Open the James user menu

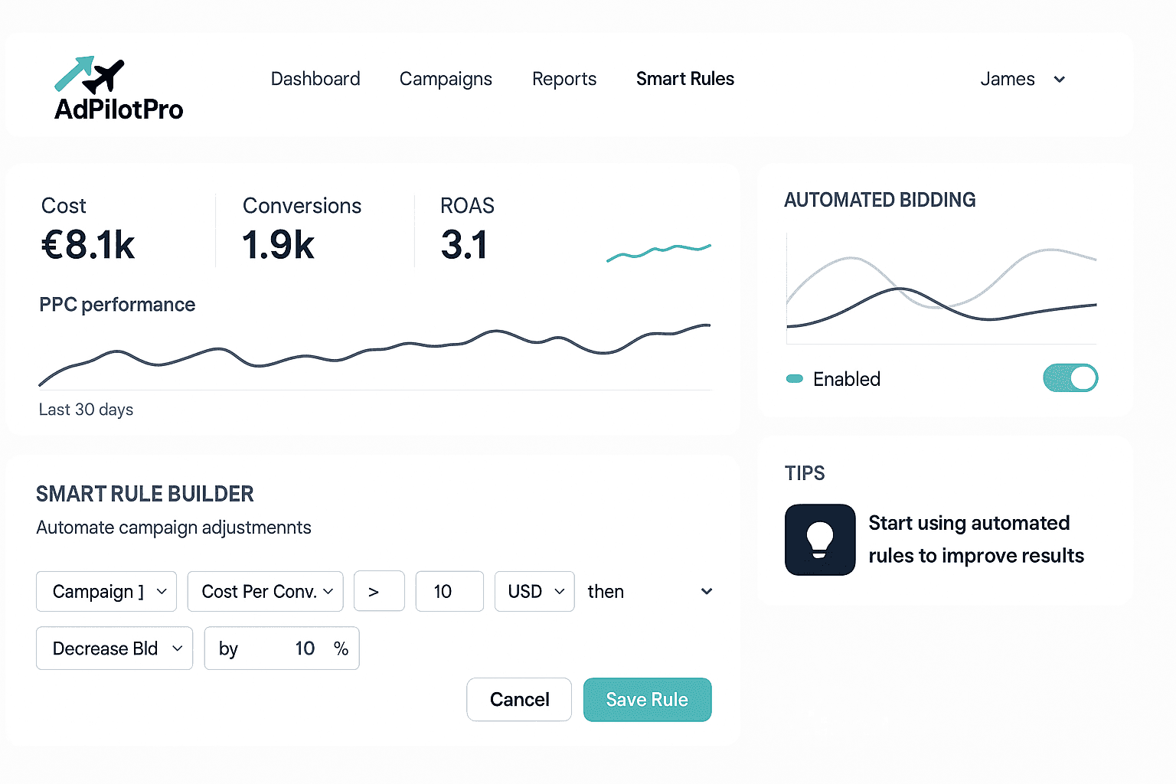[1022, 79]
